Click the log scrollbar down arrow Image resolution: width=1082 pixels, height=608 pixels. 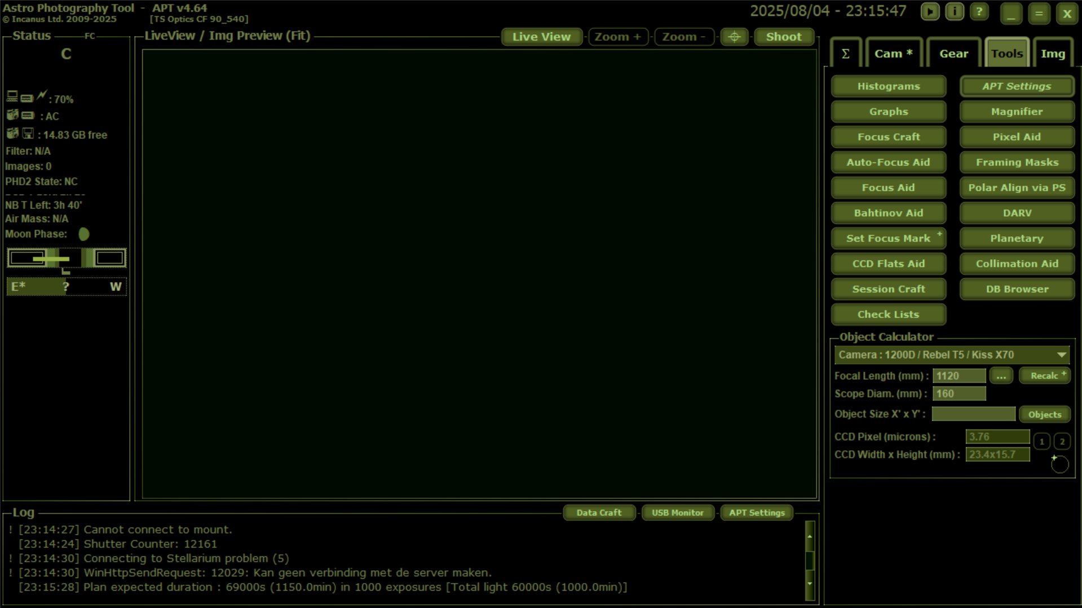(810, 584)
